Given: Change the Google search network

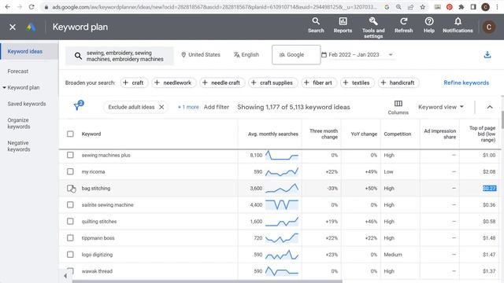Looking at the screenshot, I should click(296, 55).
